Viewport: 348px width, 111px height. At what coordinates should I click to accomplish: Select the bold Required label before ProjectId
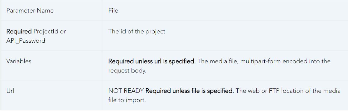(x=19, y=31)
